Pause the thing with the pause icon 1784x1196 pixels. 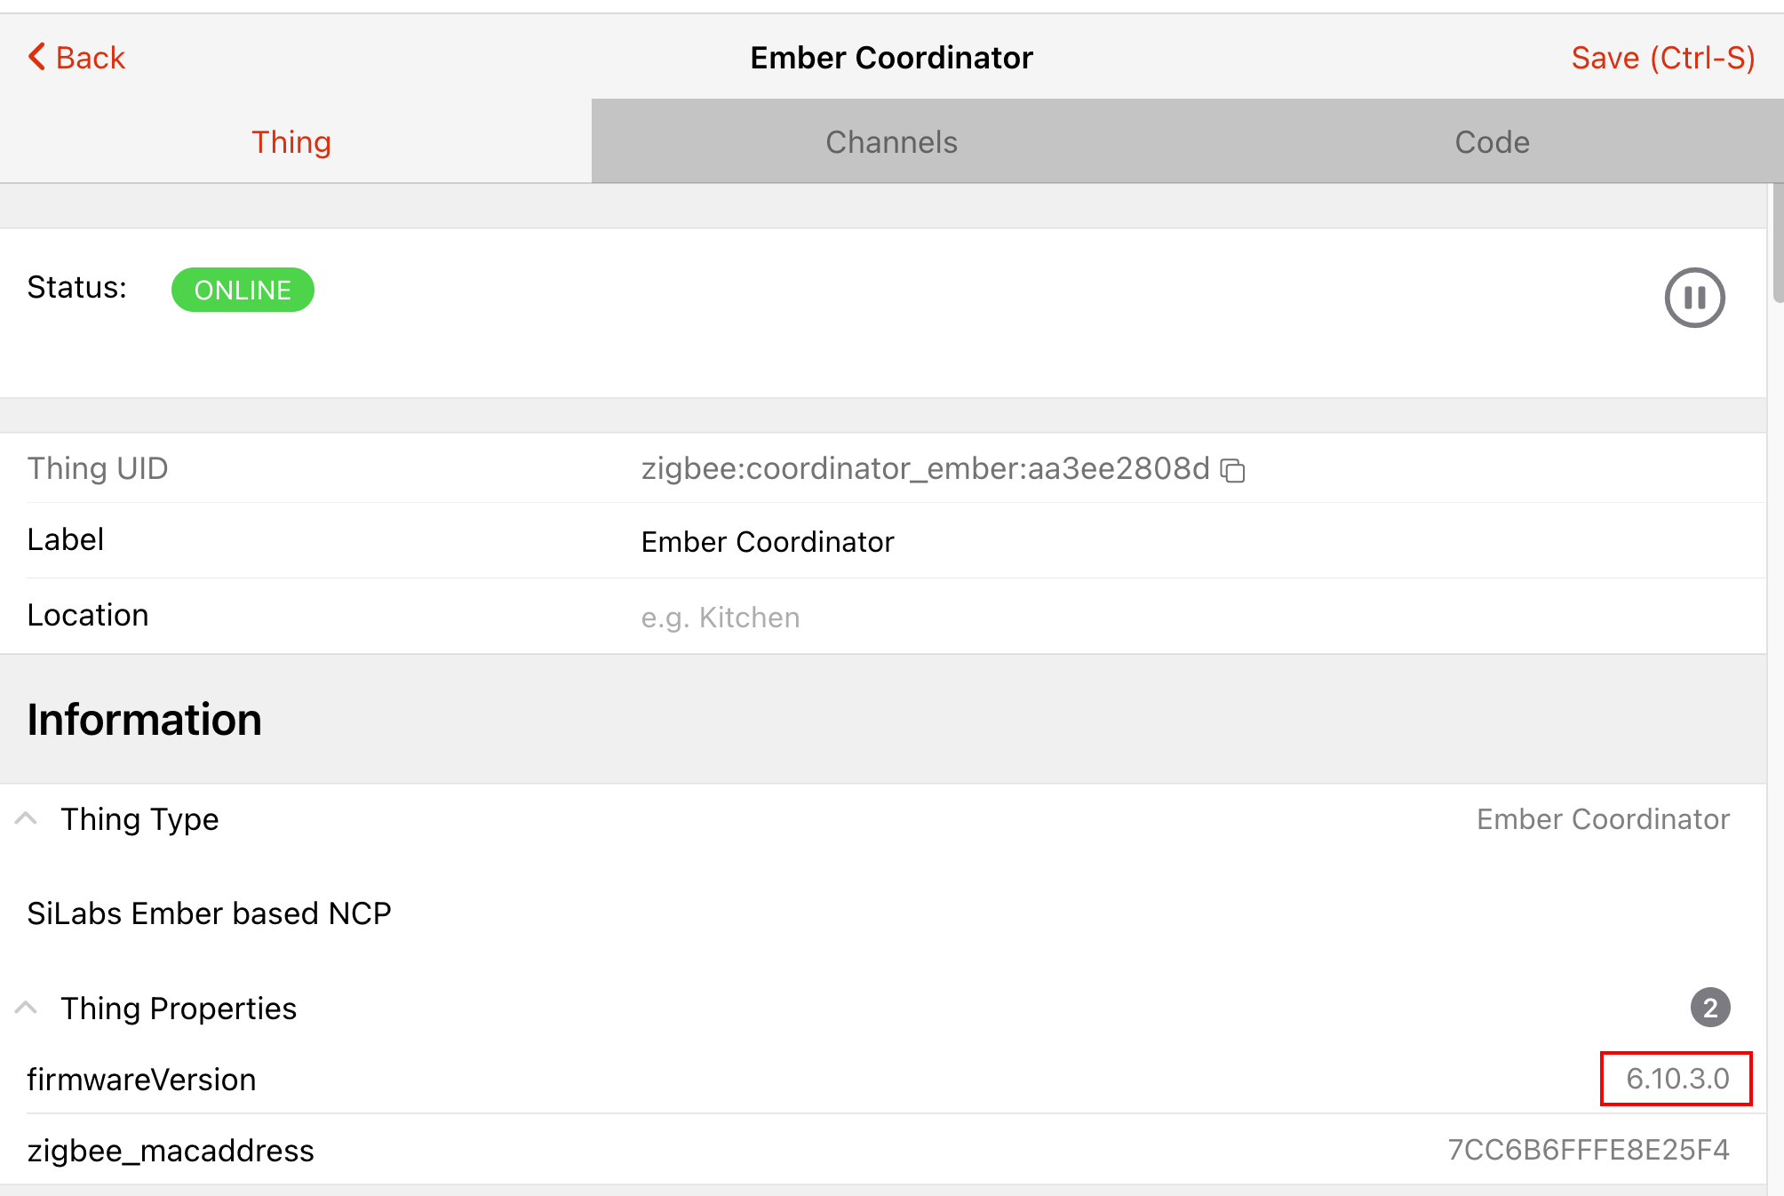(1694, 298)
